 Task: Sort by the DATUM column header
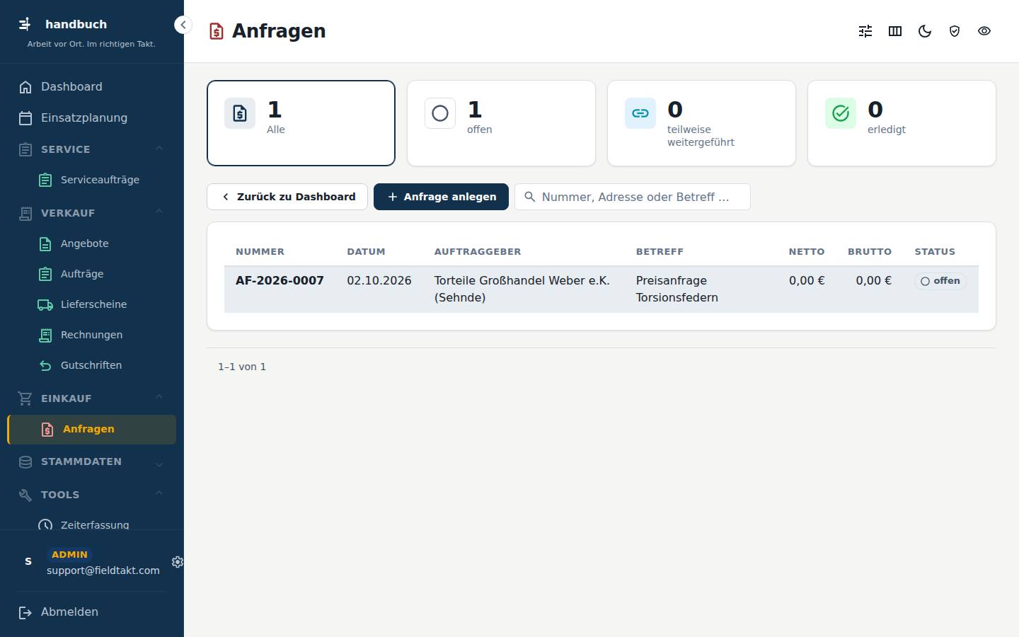click(366, 251)
